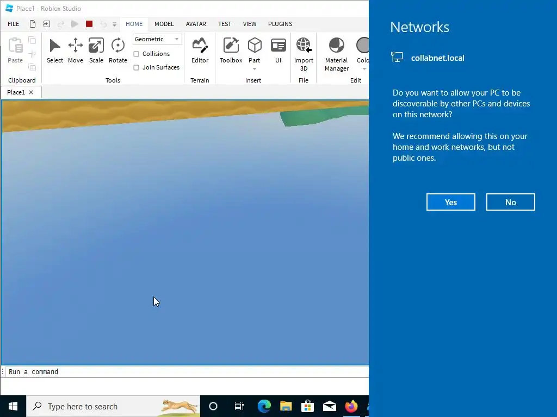Open Mail app from taskbar
This screenshot has width=557, height=417.
pyautogui.click(x=330, y=406)
